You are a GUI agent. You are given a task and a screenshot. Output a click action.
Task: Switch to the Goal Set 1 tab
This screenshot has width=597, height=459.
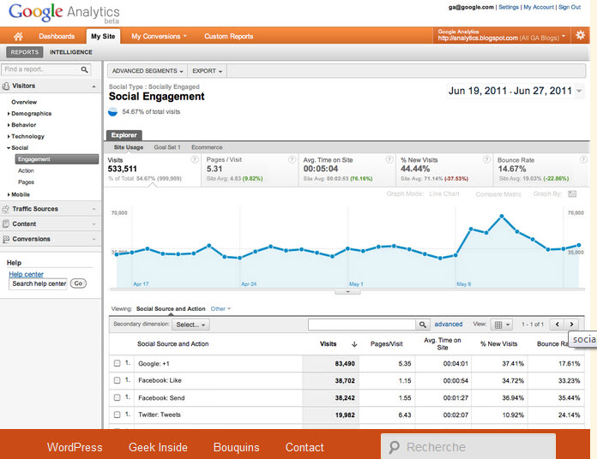click(167, 147)
